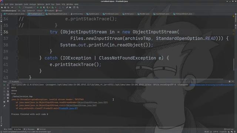Click the Pin Tab icon in Run panel
The height and width of the screenshot is (133, 237).
(x=4, y=106)
